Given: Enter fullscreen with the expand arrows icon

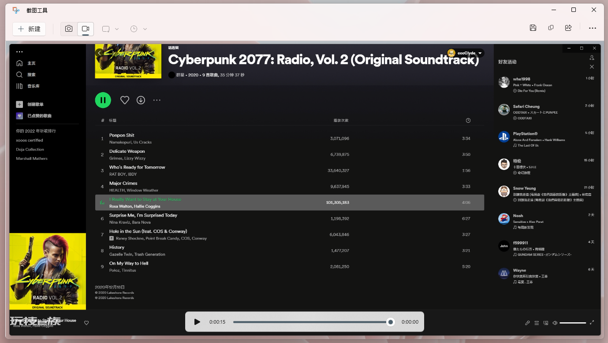Looking at the screenshot, I should coord(592,323).
